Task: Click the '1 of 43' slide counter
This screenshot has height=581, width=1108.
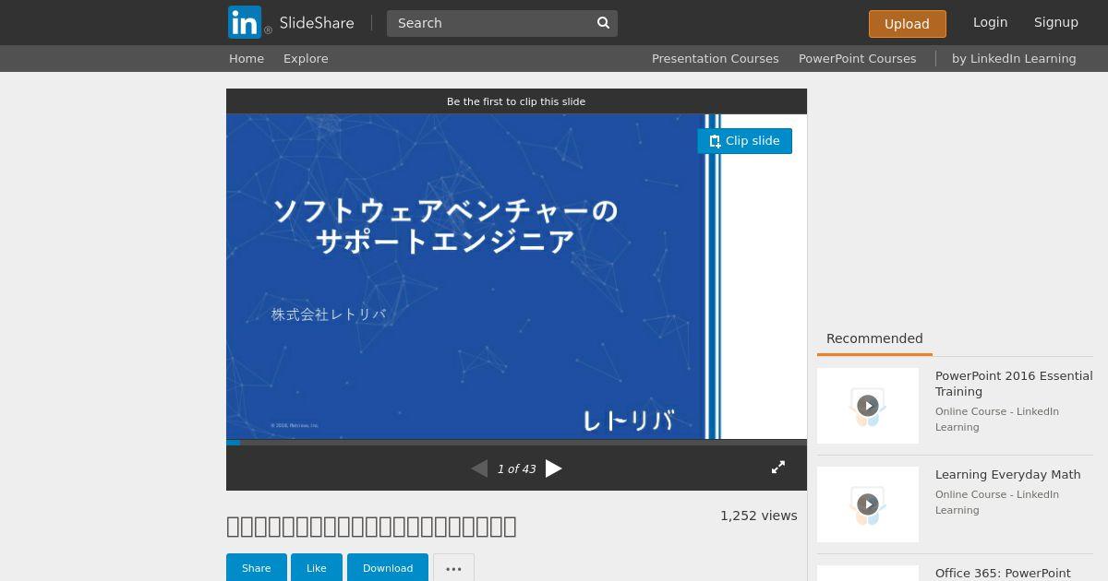Action: coord(516,468)
